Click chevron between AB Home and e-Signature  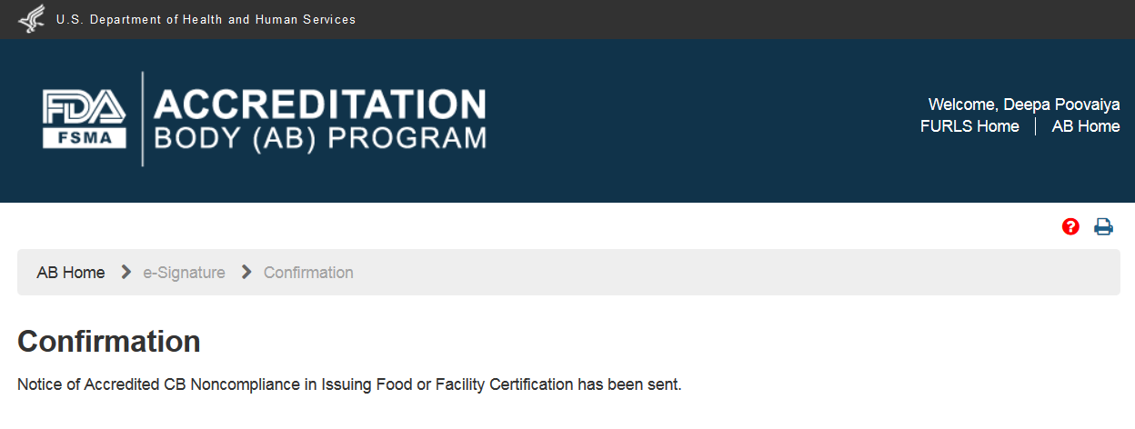tap(126, 273)
